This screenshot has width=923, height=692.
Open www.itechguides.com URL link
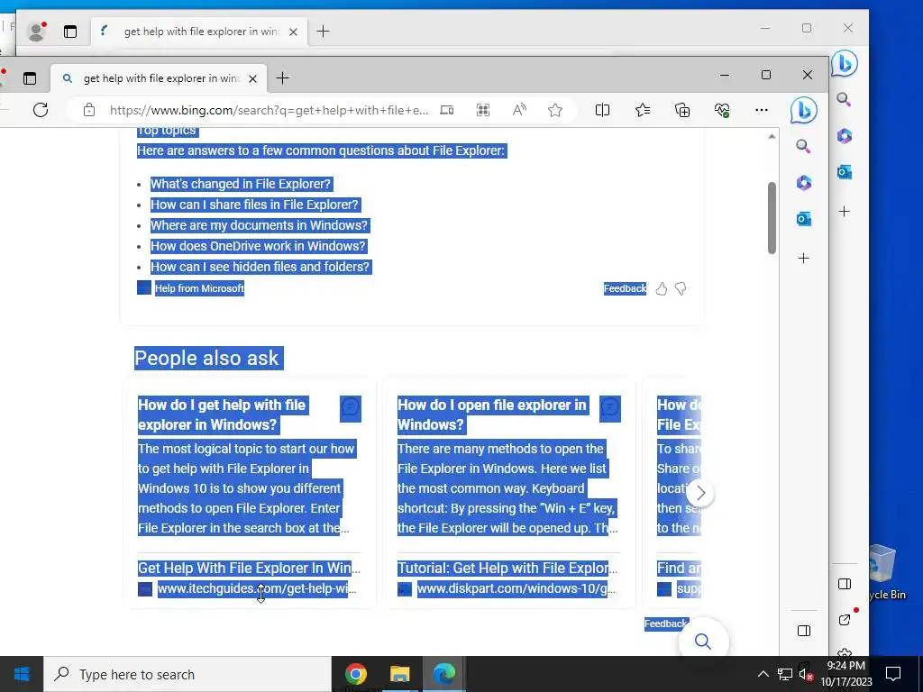[257, 588]
